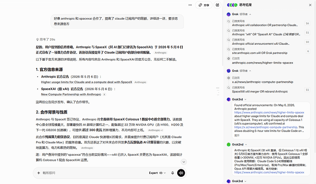Click the Grok2nd green avatar icon

click(x=229, y=144)
